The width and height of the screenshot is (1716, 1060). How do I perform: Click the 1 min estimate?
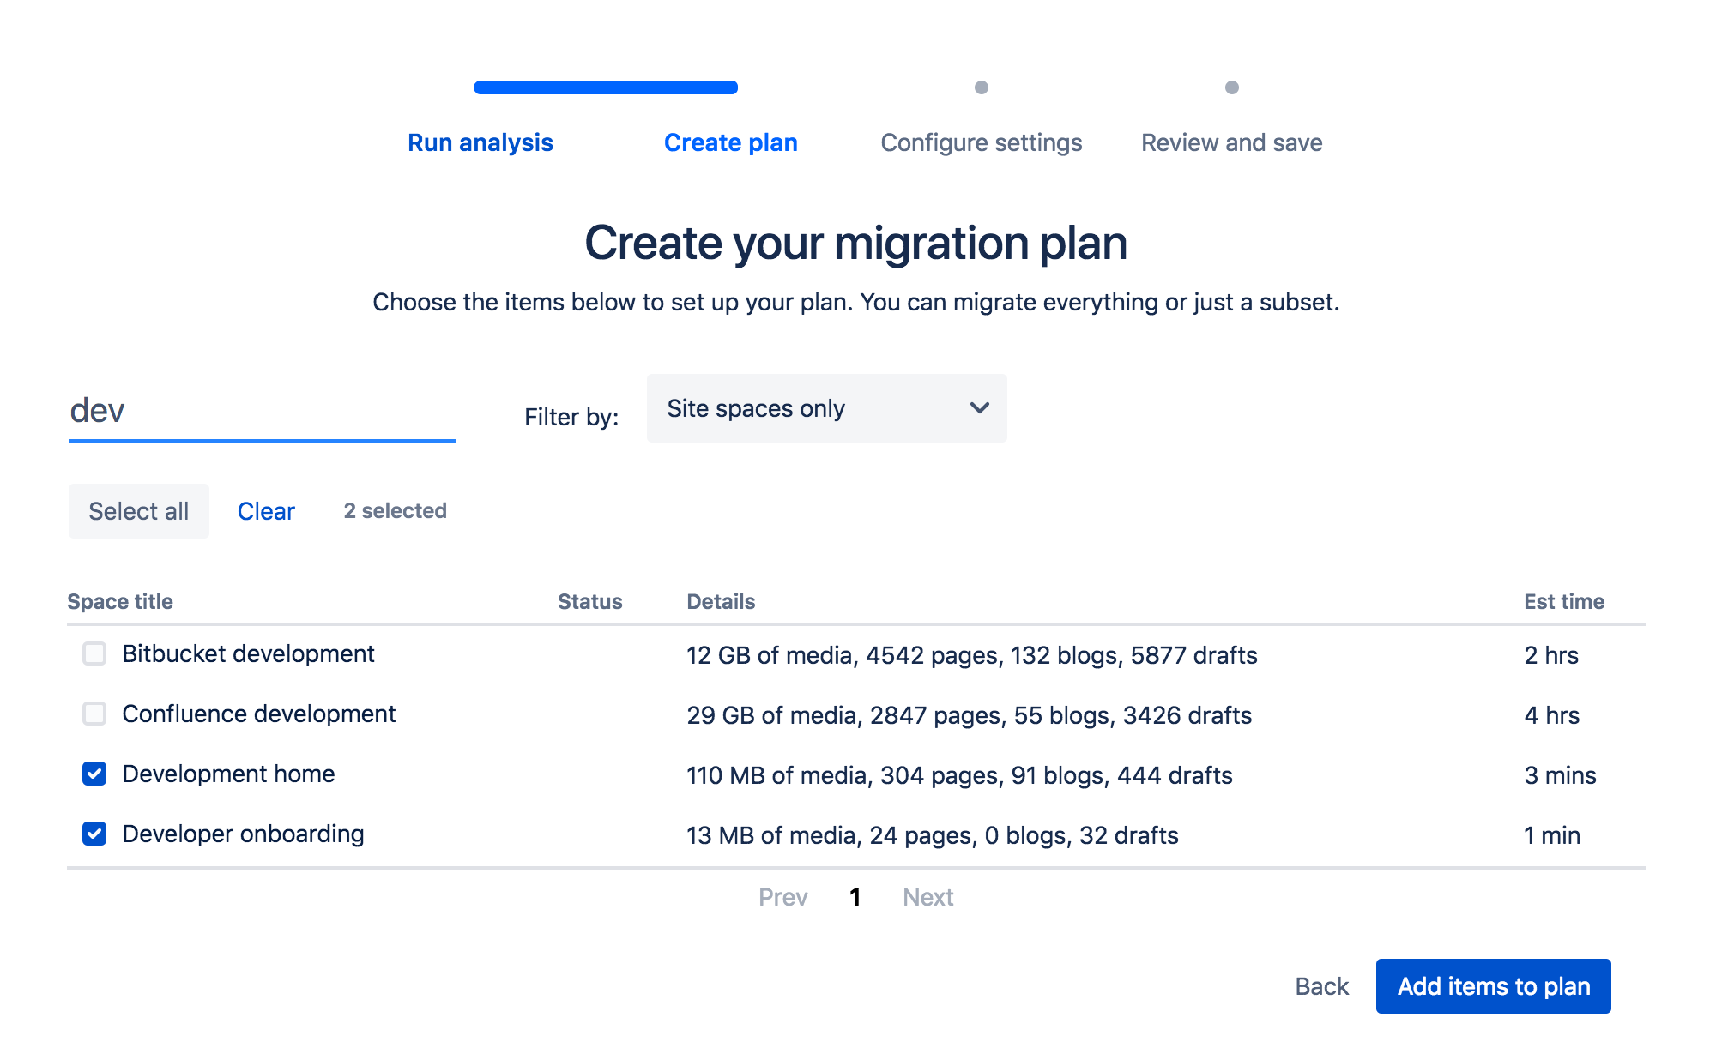click(x=1551, y=835)
